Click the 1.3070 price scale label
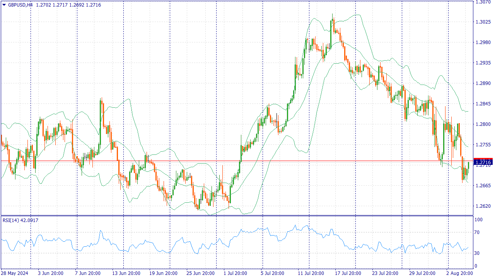Image resolution: width=495 pixels, height=278 pixels. click(x=483, y=2)
